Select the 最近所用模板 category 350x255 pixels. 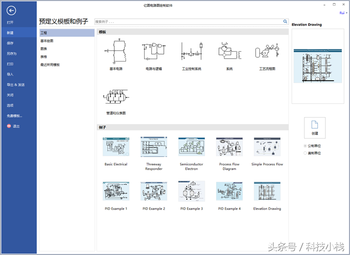pyautogui.click(x=67, y=65)
